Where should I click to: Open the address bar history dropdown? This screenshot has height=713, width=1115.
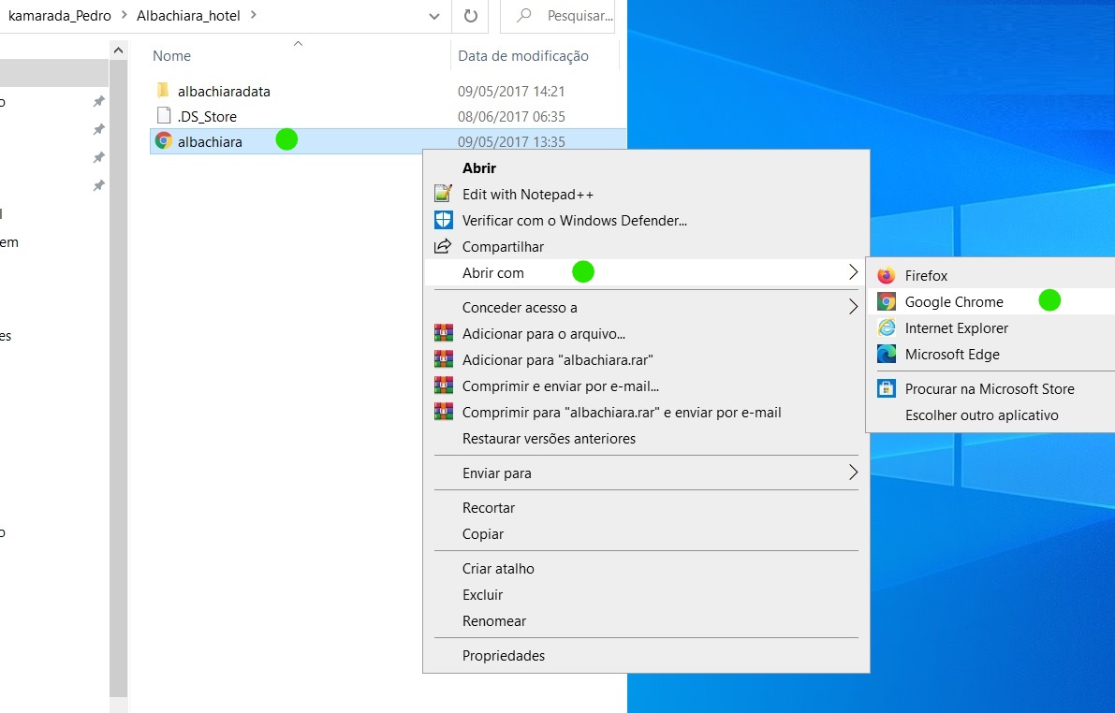[x=433, y=16]
